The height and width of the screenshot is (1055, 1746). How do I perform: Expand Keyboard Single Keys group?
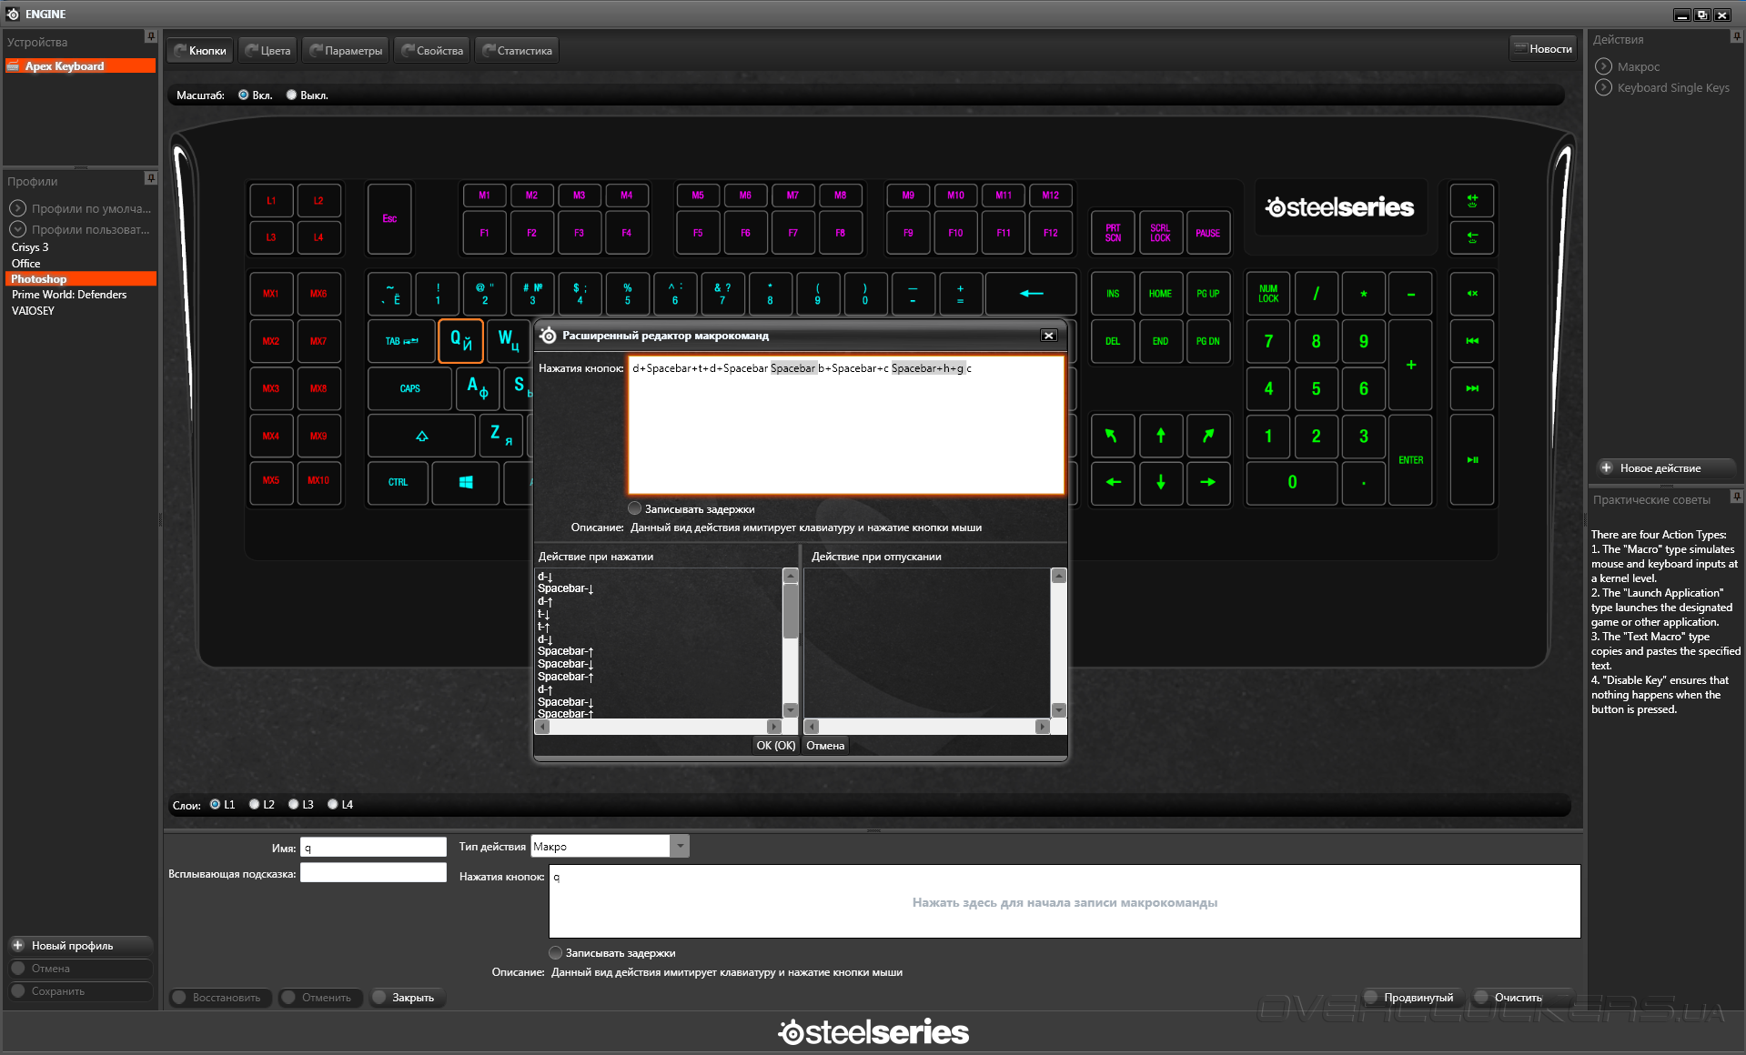1603,87
